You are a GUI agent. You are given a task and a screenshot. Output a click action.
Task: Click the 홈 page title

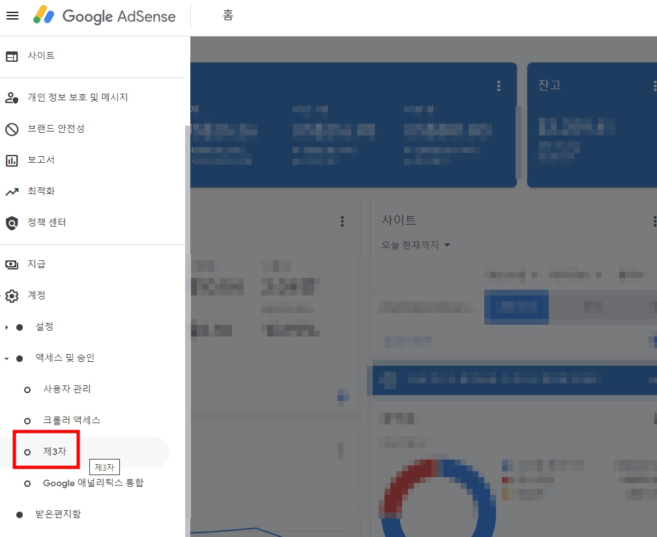(228, 15)
